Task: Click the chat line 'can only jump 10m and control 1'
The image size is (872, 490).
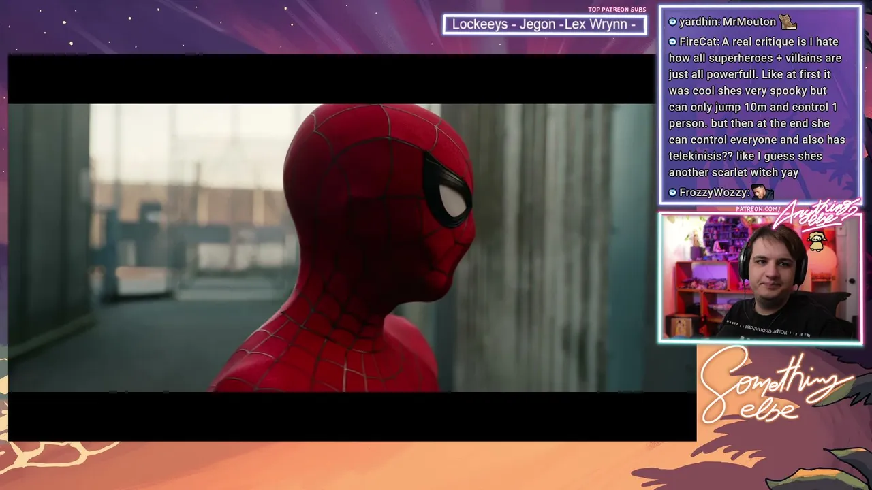Action: pos(753,108)
